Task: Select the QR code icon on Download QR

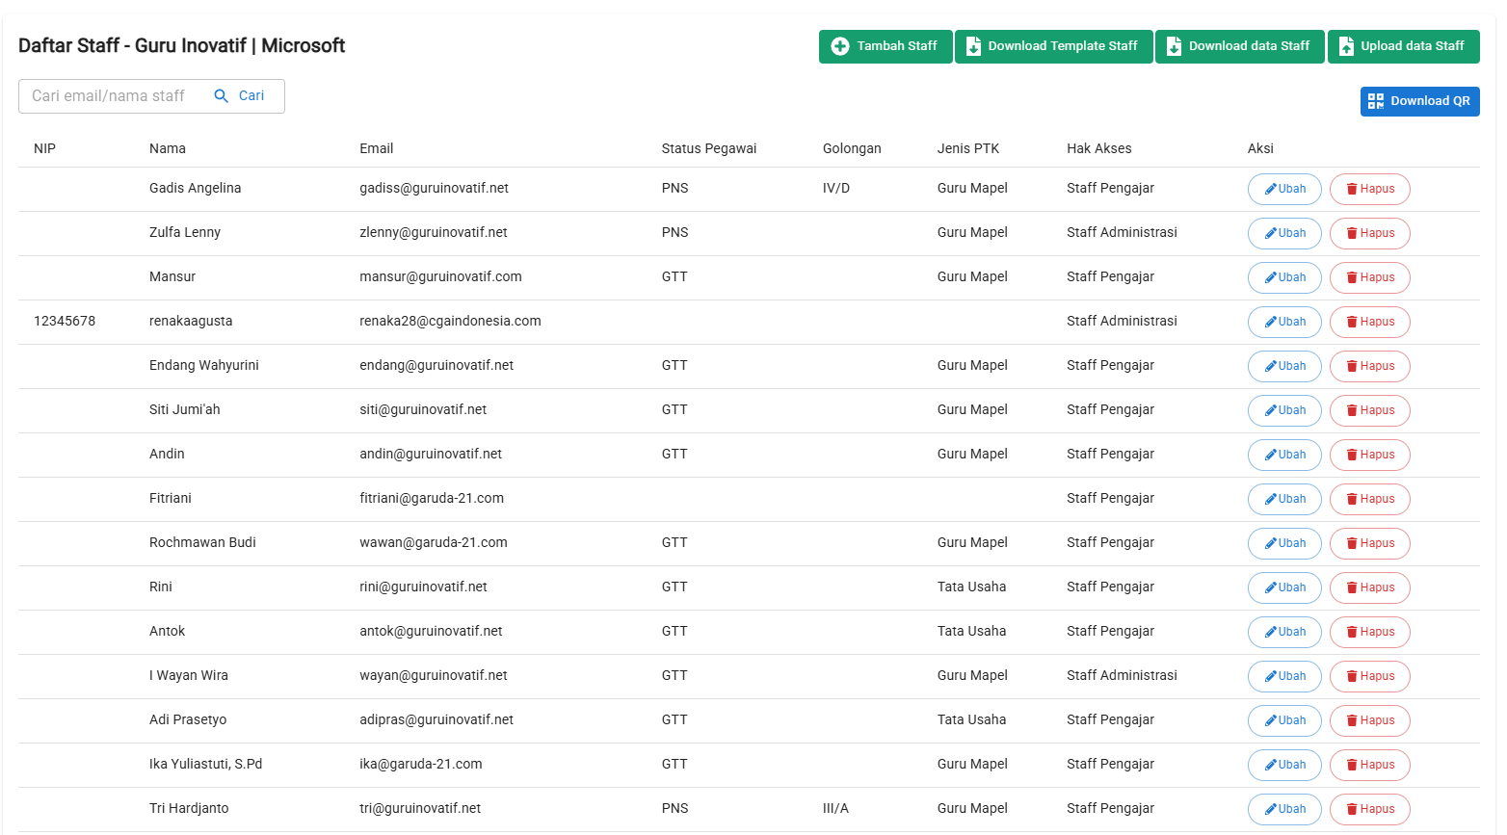Action: 1376,101
